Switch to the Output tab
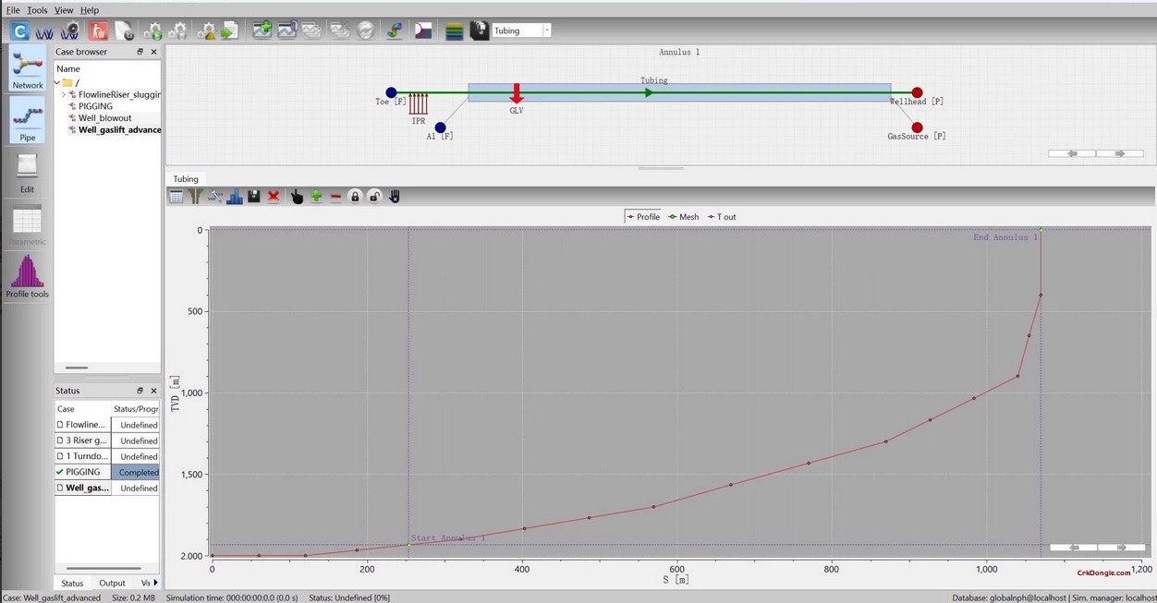Image resolution: width=1157 pixels, height=603 pixels. 113,583
